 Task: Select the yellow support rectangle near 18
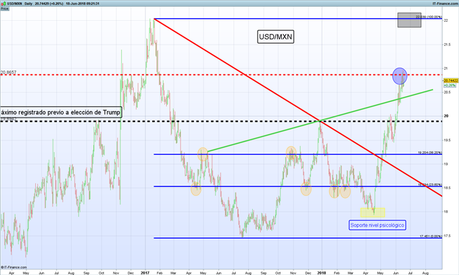pyautogui.click(x=372, y=212)
